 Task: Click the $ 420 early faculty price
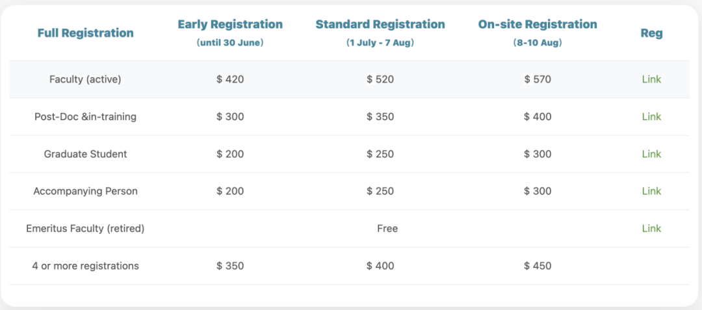point(230,79)
